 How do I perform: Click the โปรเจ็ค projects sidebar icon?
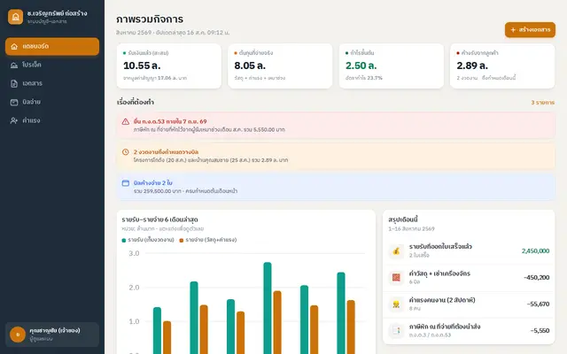[x=14, y=65]
